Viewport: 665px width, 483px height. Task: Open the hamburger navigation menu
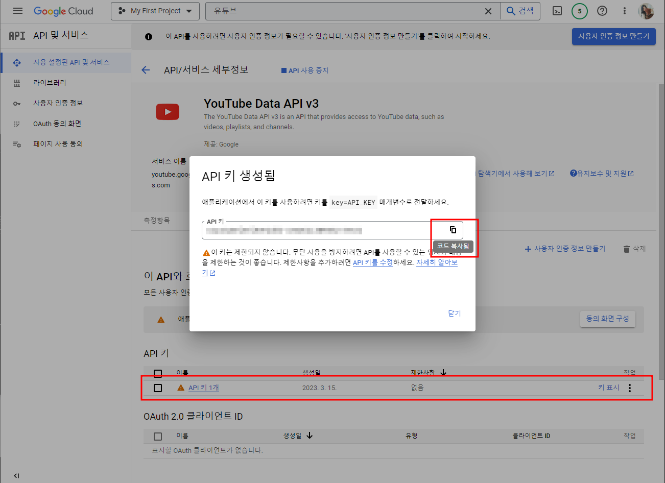click(18, 11)
